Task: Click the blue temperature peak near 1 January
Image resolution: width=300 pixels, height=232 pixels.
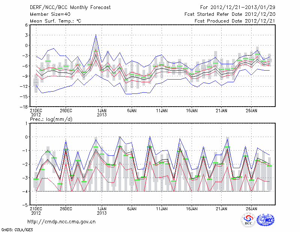Action: point(96,35)
